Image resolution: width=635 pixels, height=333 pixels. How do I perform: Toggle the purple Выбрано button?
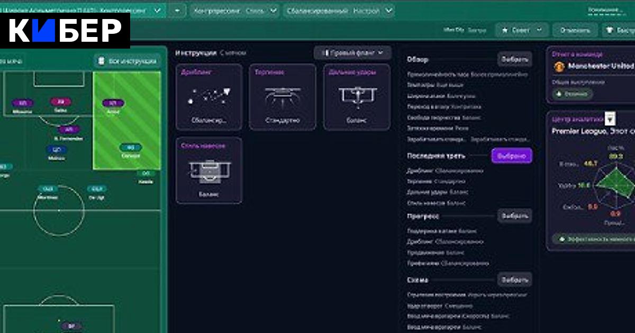(511, 156)
